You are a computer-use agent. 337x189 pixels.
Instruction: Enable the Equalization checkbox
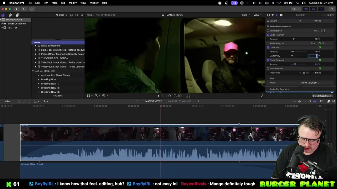point(268,31)
